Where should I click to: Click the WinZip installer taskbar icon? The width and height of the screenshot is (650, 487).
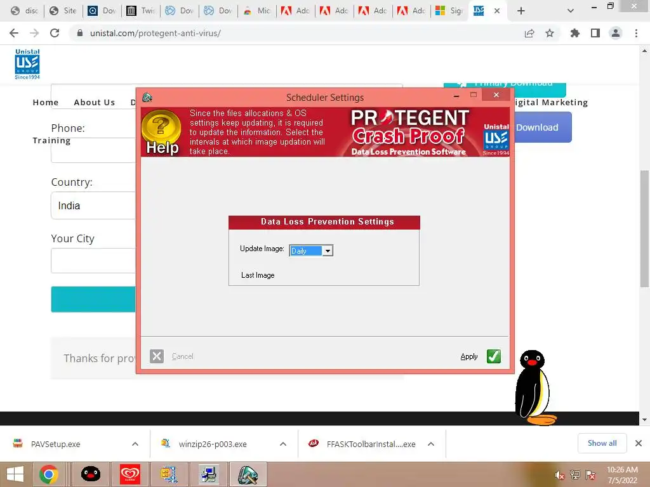click(x=169, y=474)
